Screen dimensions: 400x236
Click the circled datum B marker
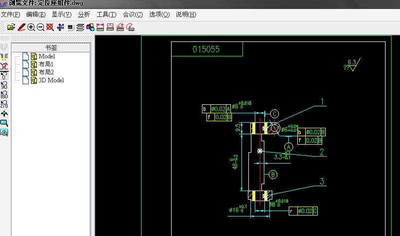[x=273, y=175]
